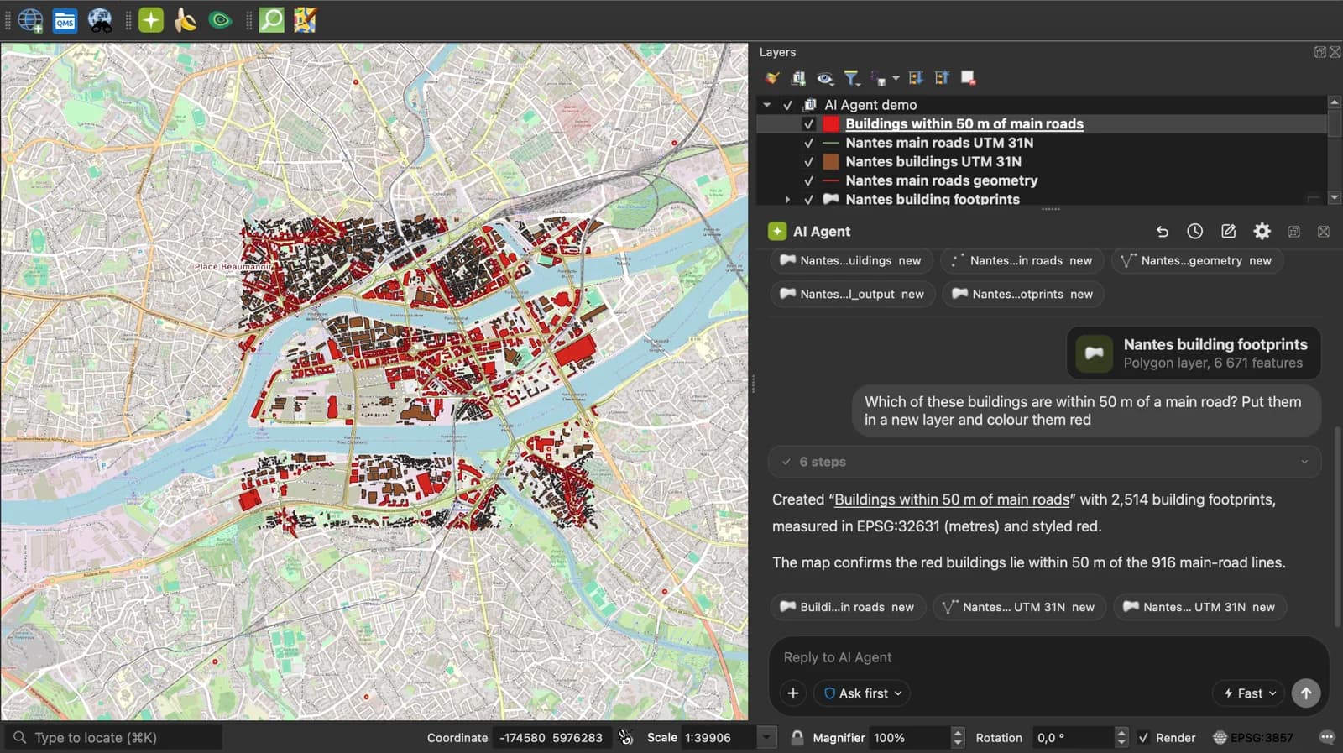Click the search QMS binoculars globe icon
Viewport: 1343px width, 753px height.
100,20
